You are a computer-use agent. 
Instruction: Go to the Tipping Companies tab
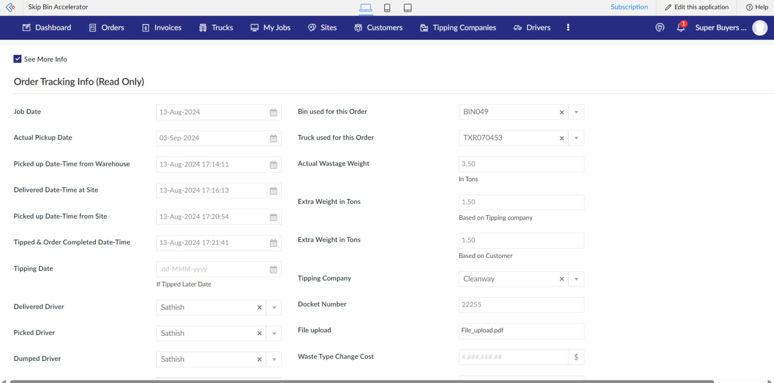[x=458, y=28]
